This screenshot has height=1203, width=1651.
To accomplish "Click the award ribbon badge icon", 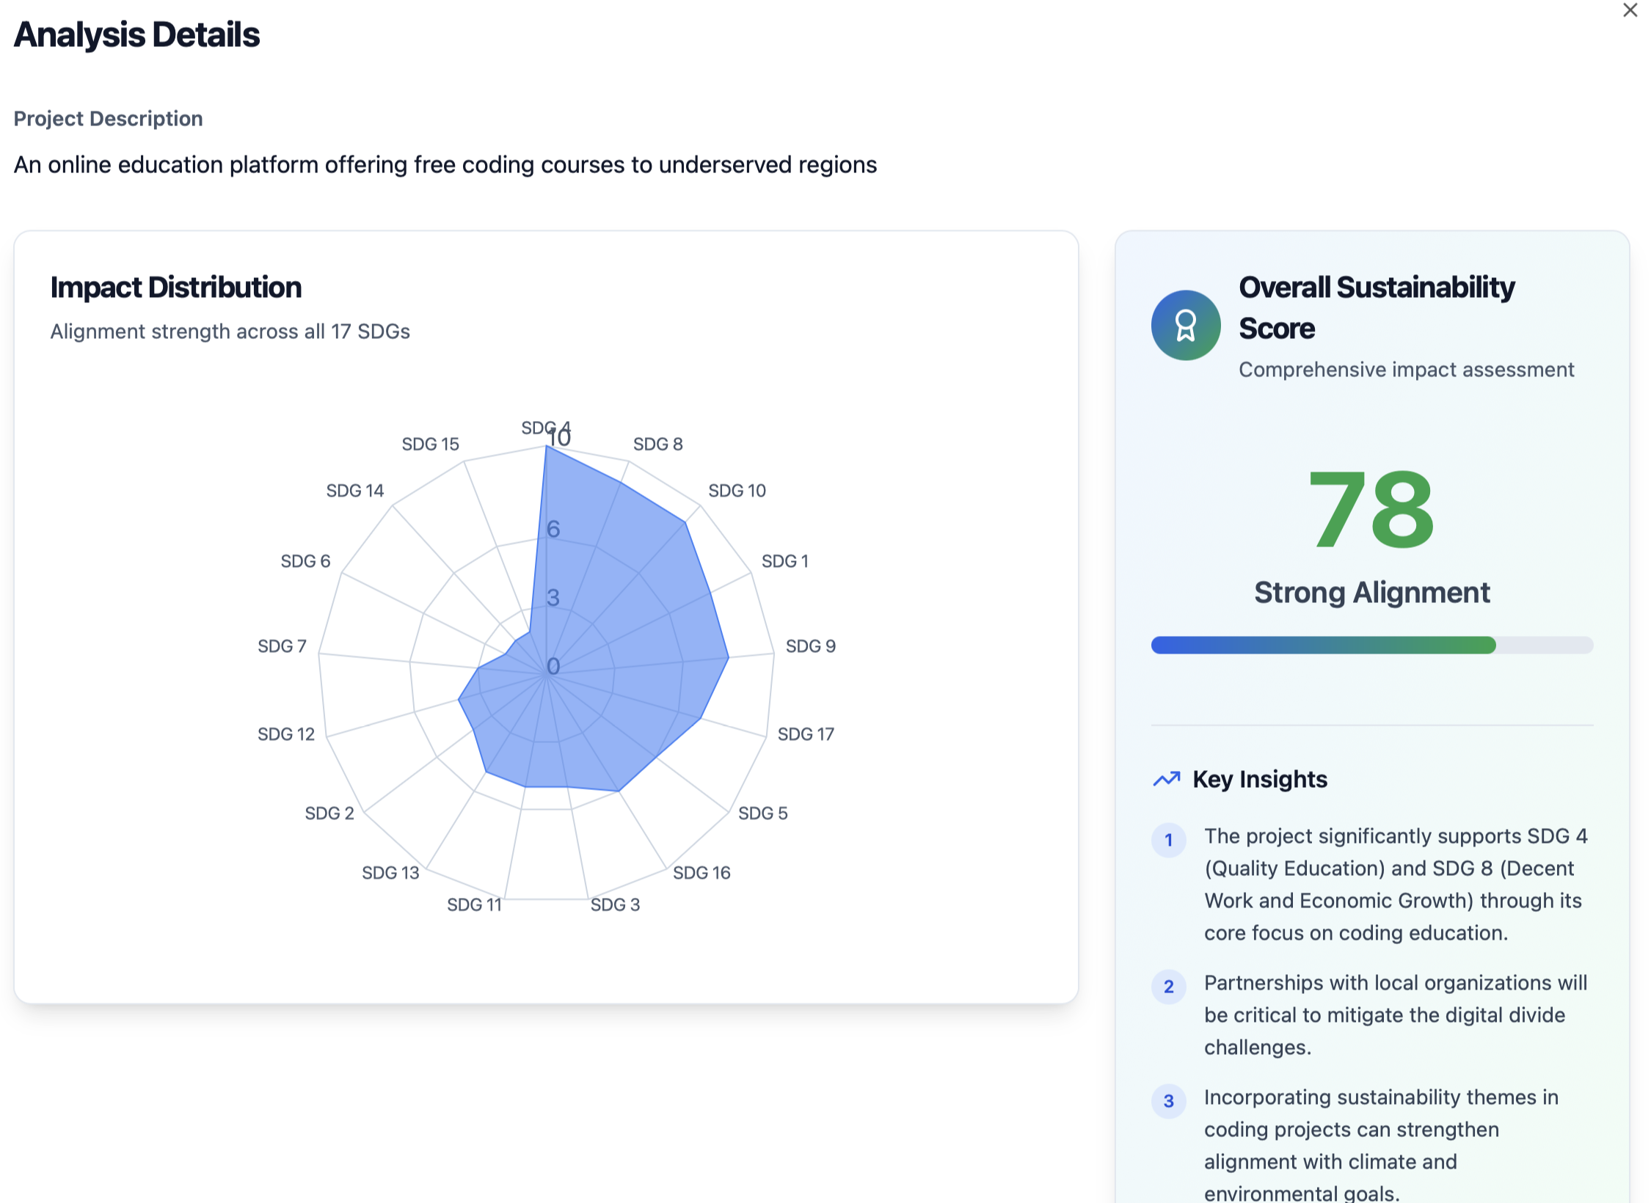I will click(x=1185, y=325).
